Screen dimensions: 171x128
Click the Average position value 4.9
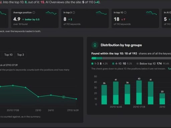point(17,19)
